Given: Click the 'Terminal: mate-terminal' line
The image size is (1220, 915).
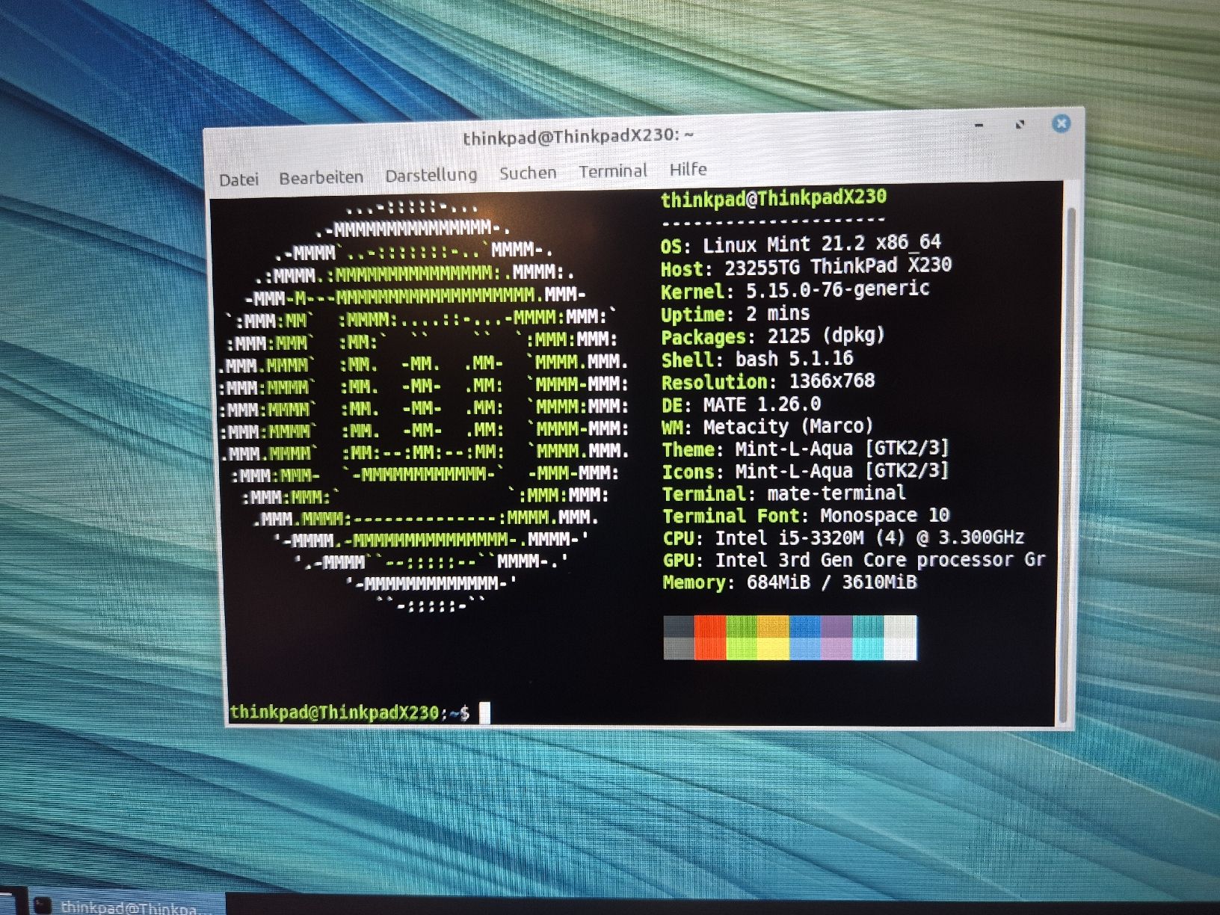Looking at the screenshot, I should [x=784, y=493].
